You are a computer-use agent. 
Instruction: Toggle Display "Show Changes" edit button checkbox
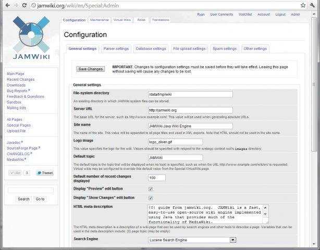[x=151, y=198]
